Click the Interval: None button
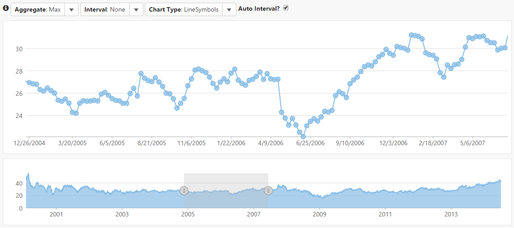Viewport: 514px width, 228px height. point(104,9)
